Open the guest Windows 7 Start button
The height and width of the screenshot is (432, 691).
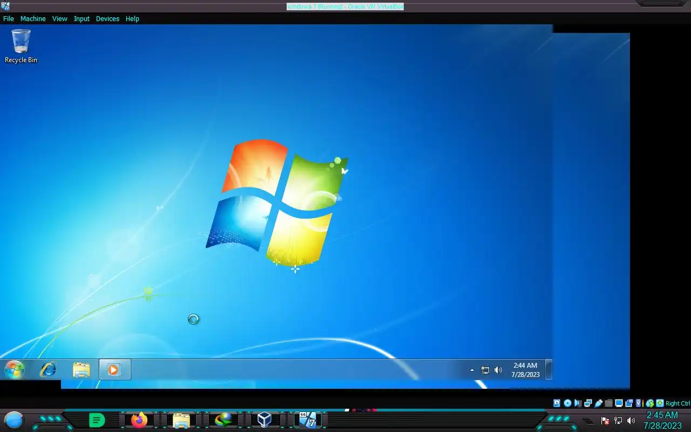pos(15,370)
